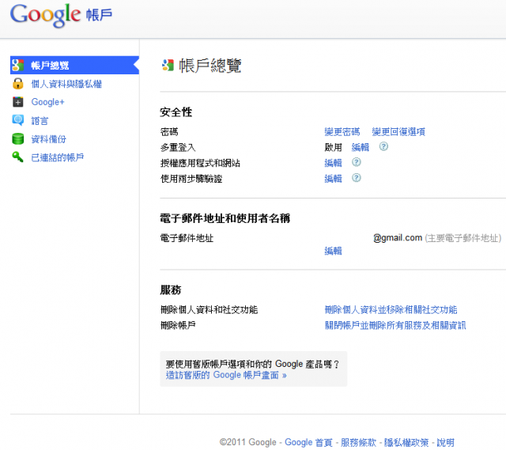Click the green key icon for 已連結的帳戶
The height and width of the screenshot is (450, 506).
tap(17, 157)
